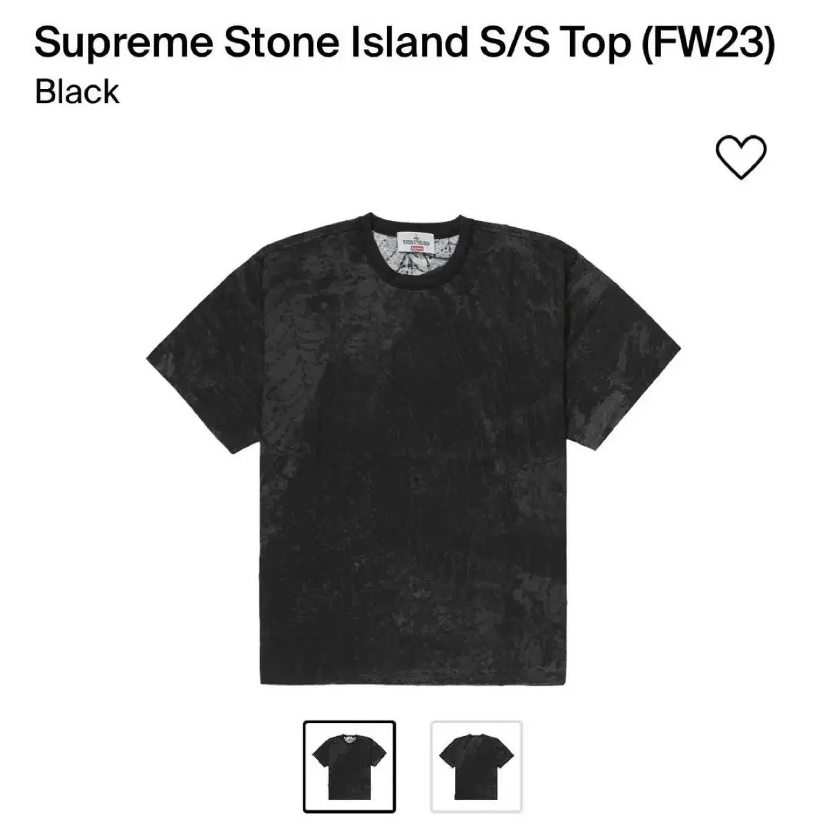
Task: Click the S/S Top text in heading
Action: pos(555,42)
